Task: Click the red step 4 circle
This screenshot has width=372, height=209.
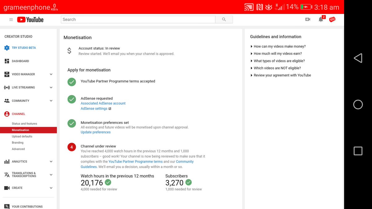Action: pyautogui.click(x=72, y=147)
